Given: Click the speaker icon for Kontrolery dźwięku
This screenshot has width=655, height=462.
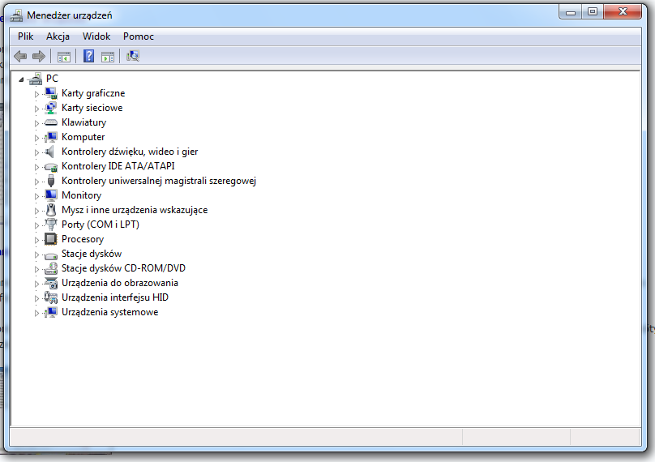Looking at the screenshot, I should click(x=50, y=152).
